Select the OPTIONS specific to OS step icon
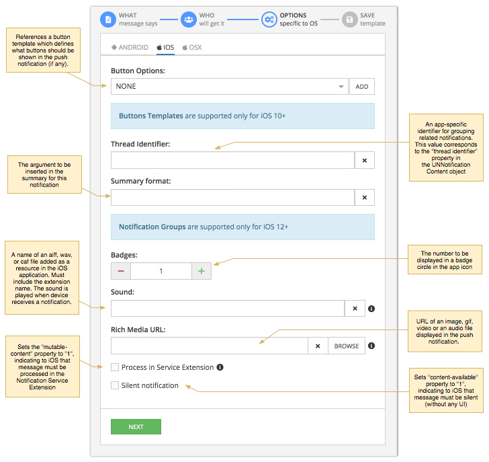Image resolution: width=489 pixels, height=462 pixels. [269, 20]
